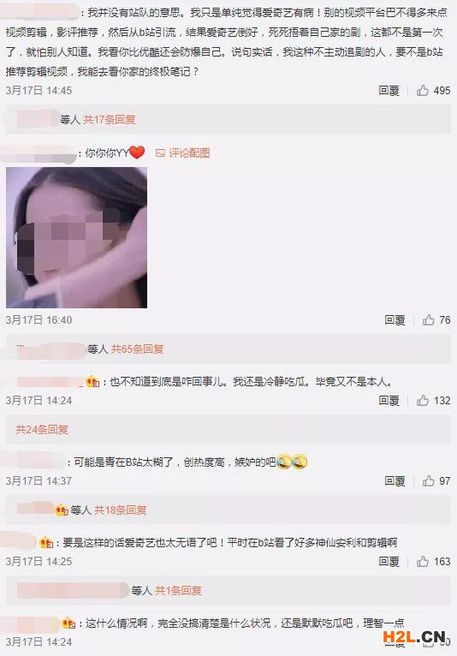
Task: Click VIP badge beside 要是这样的话爱奇艺 comment
Action: (46, 543)
